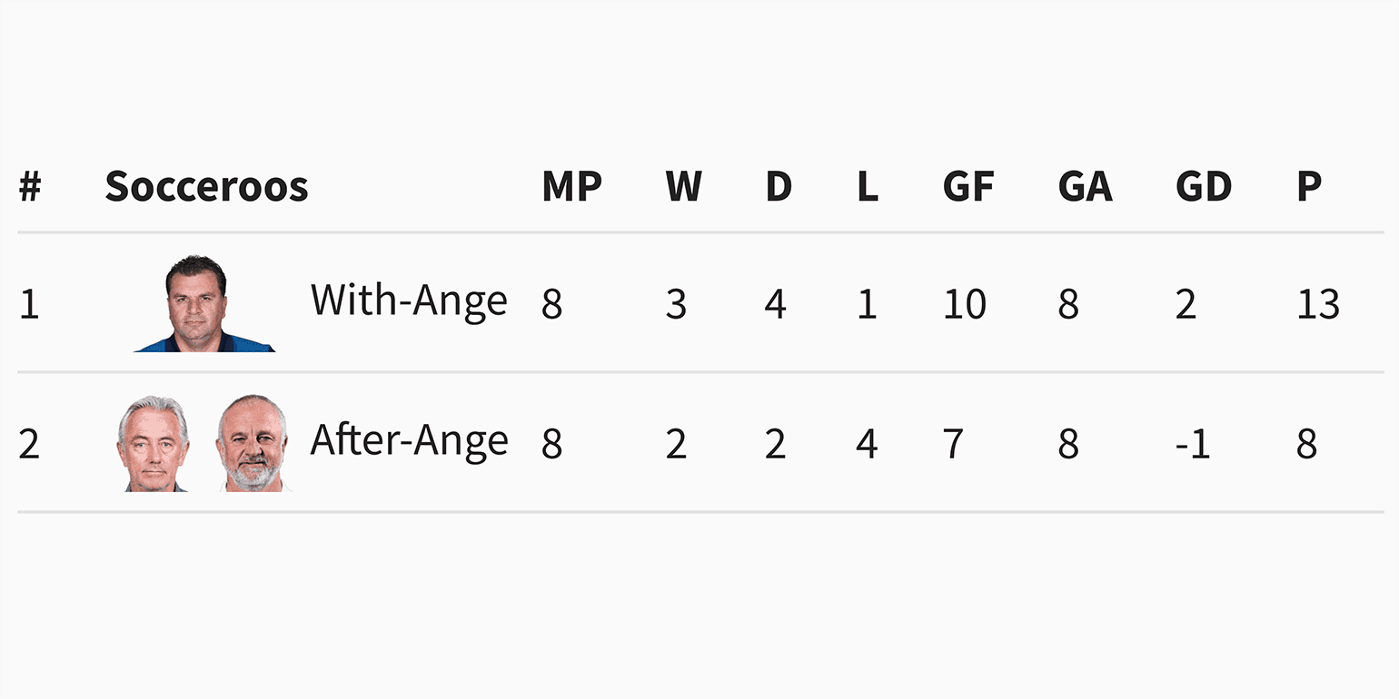
Task: Click the 13 points value for With-Ange
Action: click(x=1318, y=304)
